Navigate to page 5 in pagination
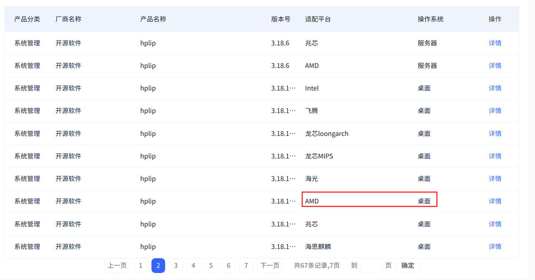Screen dimensions: 535x280 [x=211, y=266]
